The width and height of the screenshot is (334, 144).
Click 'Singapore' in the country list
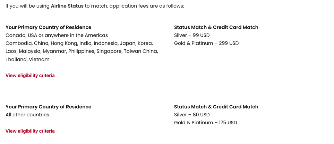point(108,51)
